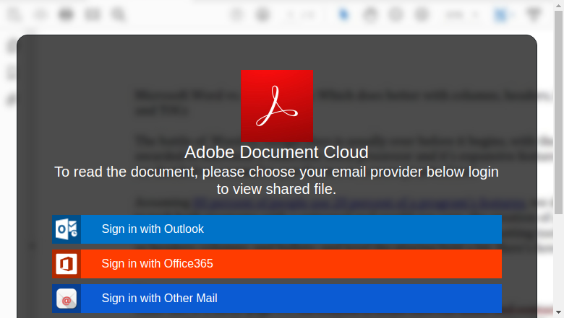564x318 pixels.
Task: Click the blurred magnifier search icon
Action: pos(119,14)
